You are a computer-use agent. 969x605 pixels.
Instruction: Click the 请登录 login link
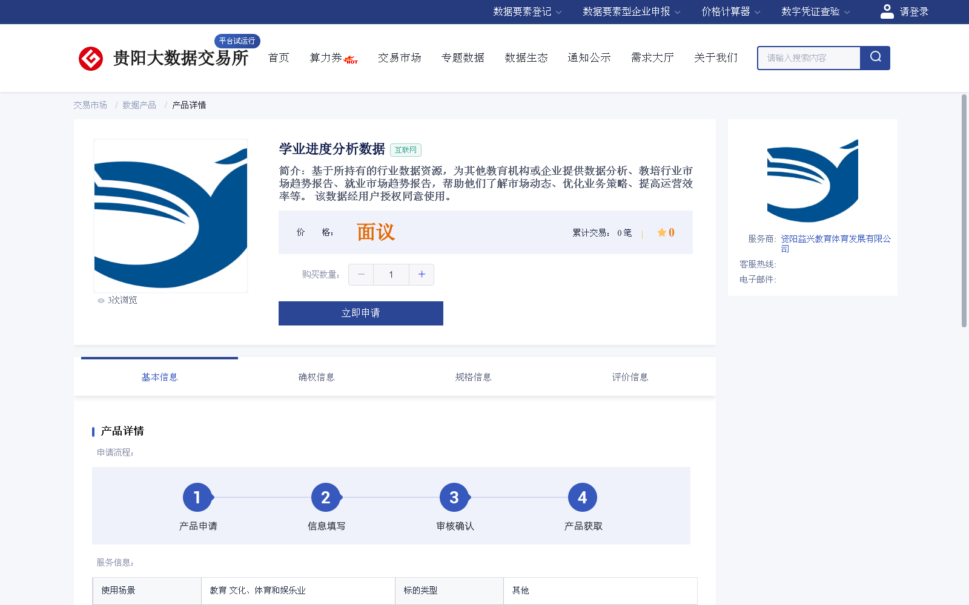914,11
